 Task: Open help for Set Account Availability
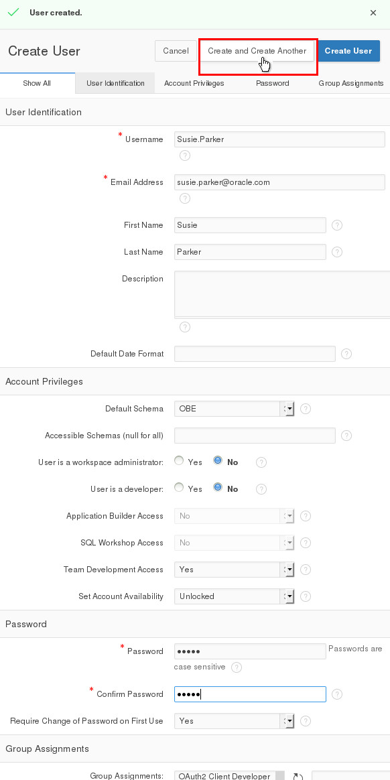[305, 596]
